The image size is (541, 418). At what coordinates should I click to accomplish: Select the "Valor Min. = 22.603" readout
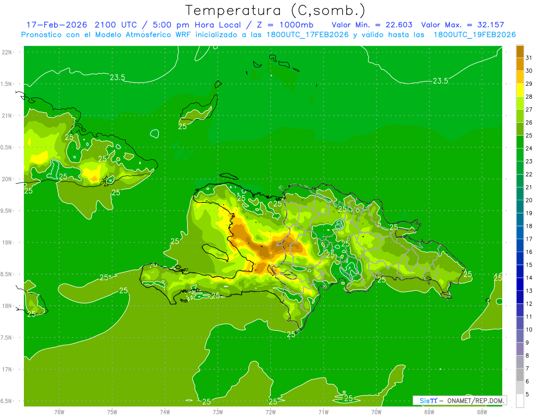coord(372,25)
